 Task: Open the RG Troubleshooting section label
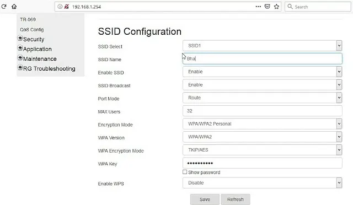[x=49, y=69]
